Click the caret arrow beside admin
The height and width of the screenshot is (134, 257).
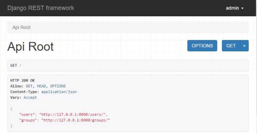click(242, 8)
